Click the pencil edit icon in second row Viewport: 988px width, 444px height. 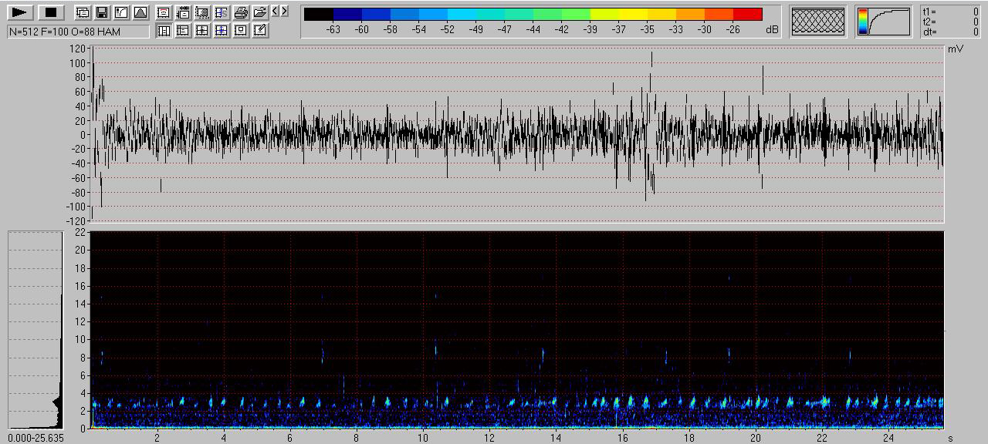click(x=260, y=30)
